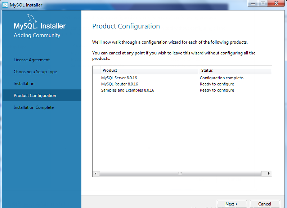This screenshot has width=287, height=208.
Task: Click the horizontal scrollbar thumb
Action: tap(180, 173)
